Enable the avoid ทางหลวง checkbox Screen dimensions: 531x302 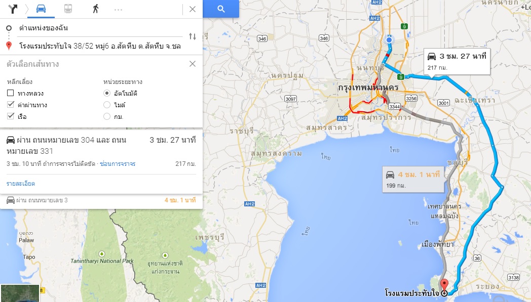(x=11, y=93)
